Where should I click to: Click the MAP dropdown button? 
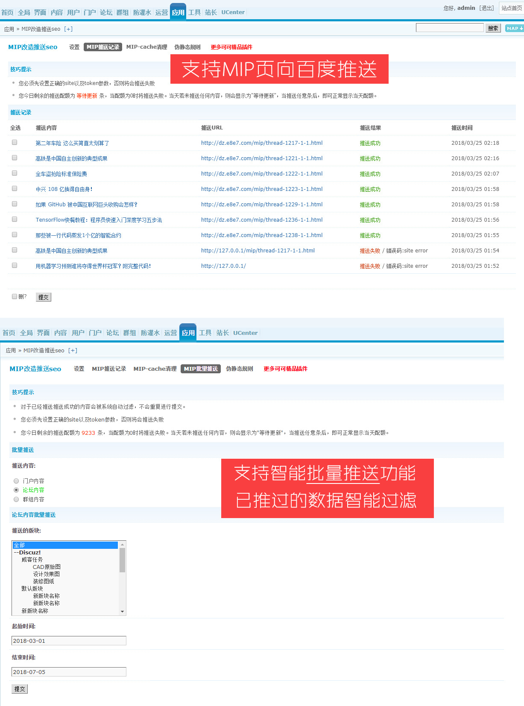pyautogui.click(x=514, y=28)
